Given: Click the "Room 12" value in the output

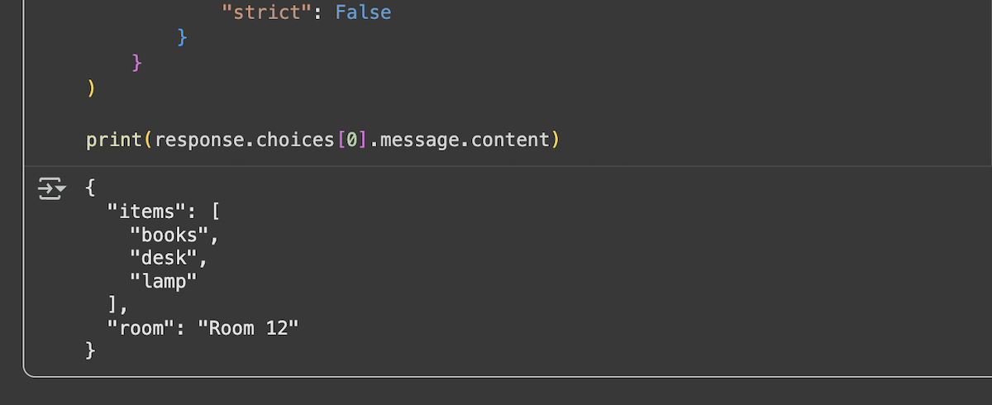Looking at the screenshot, I should point(246,327).
